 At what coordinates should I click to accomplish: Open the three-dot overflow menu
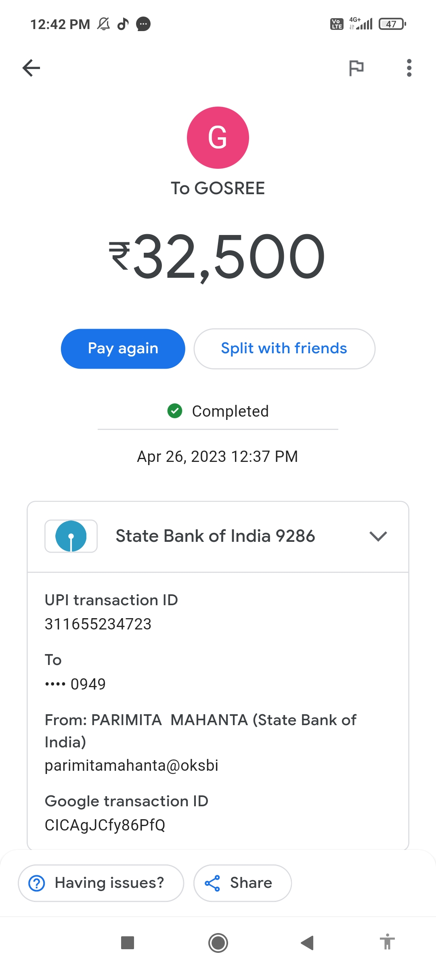pos(409,68)
